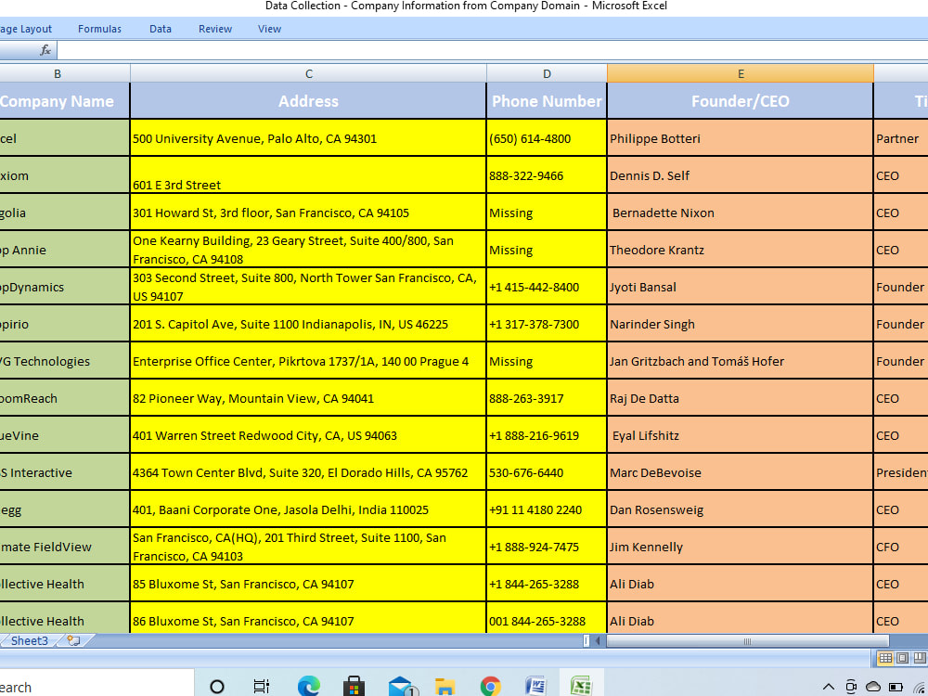Switch to Normal view icon
The image size is (928, 696).
[885, 658]
